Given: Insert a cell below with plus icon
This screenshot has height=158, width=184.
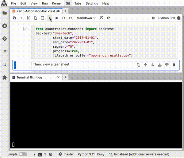Looking at the screenshot, I should [21, 18].
